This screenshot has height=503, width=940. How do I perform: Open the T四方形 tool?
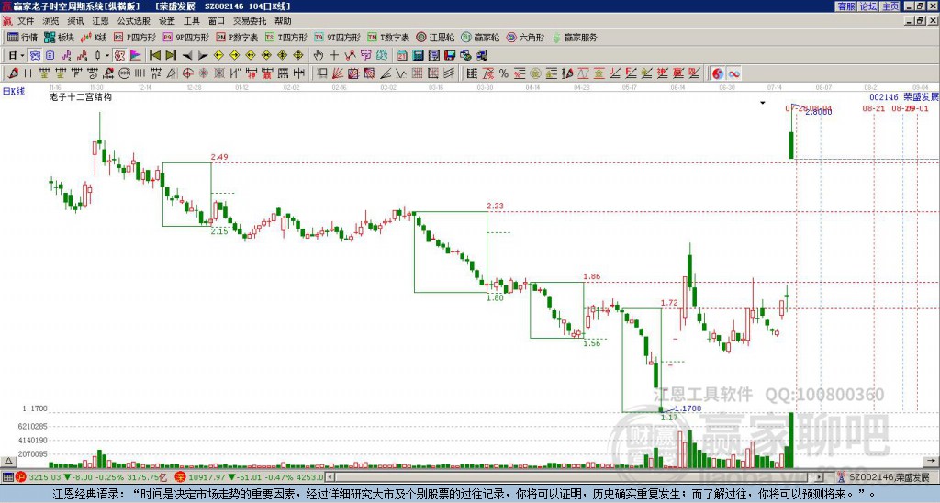point(286,37)
